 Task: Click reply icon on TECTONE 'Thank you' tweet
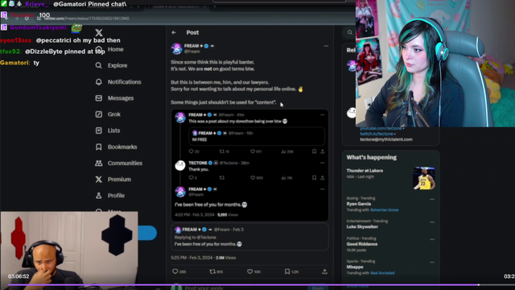point(192,177)
